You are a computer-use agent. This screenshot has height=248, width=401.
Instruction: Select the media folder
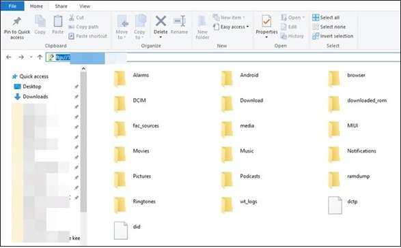pos(238,129)
